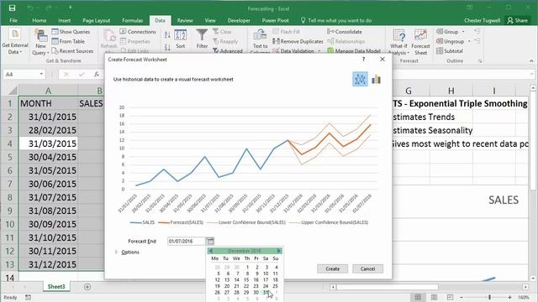Add a new sheet with plus button
Screen dimensions: 538x302
[x=87, y=287]
